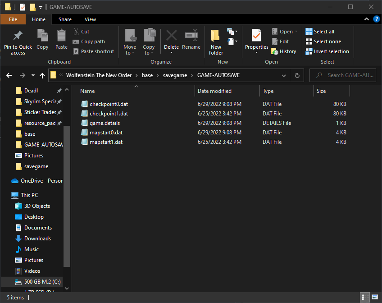This screenshot has width=382, height=303.
Task: Click the Paste clipboard icon
Action: (61, 36)
